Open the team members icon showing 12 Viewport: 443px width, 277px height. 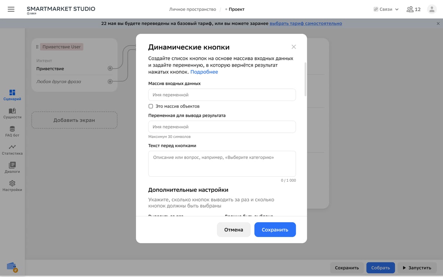click(x=413, y=9)
